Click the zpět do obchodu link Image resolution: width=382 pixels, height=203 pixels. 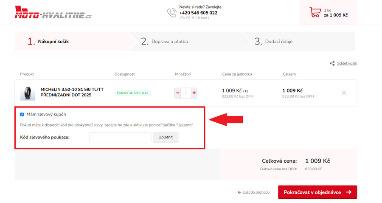pos(256,192)
